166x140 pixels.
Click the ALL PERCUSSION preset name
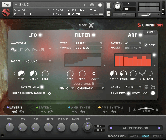pos(136,128)
